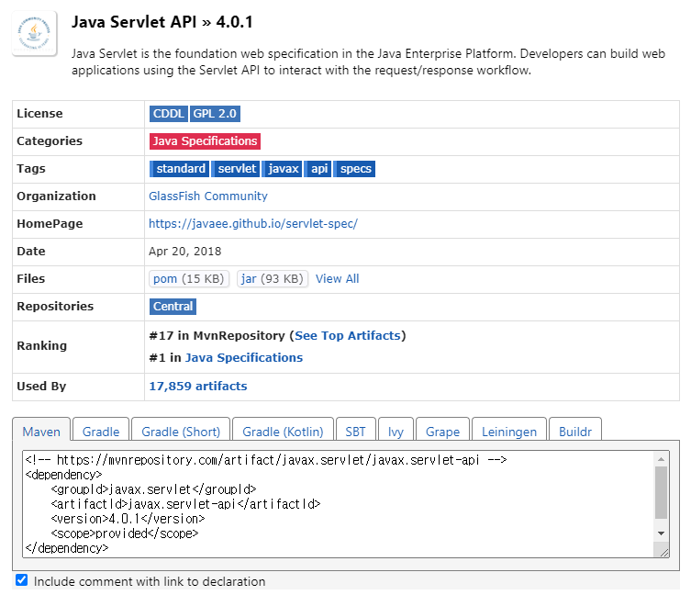Viewport: 691px width, 595px height.
Task: Switch to the Buildr tab
Action: pos(575,431)
